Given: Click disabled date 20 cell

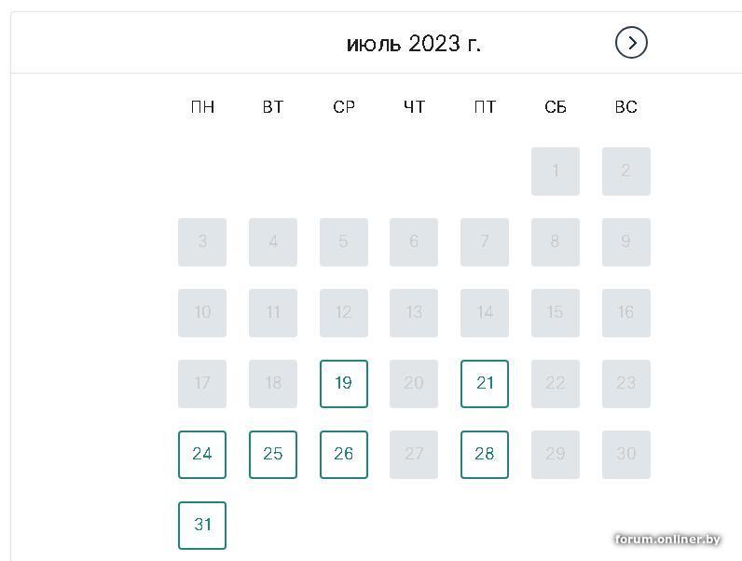Looking at the screenshot, I should pos(414,384).
